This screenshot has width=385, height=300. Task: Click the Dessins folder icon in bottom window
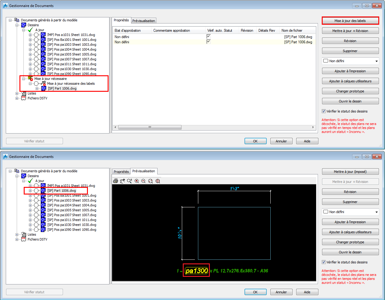[x=24, y=176]
